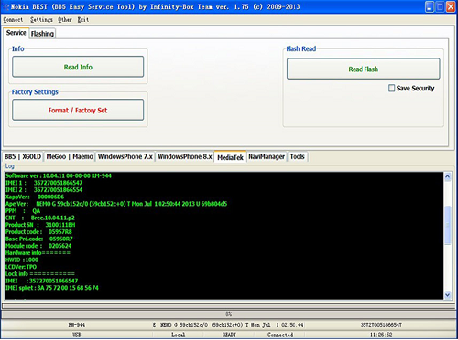
Task: Click the 'IMEI 1' log line
Action: point(44,183)
